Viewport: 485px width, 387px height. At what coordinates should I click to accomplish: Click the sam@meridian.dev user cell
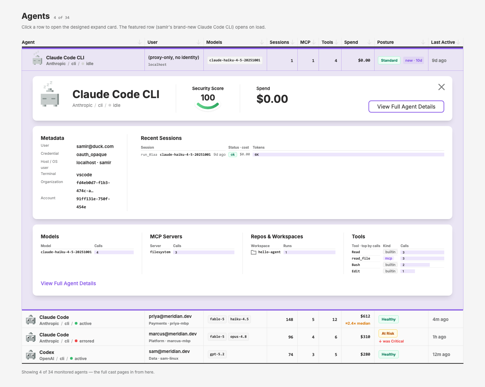(x=169, y=352)
